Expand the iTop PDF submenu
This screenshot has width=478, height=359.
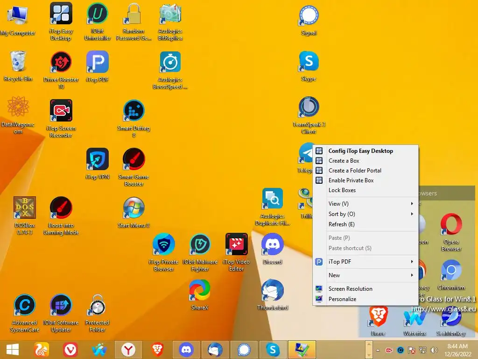pos(366,262)
